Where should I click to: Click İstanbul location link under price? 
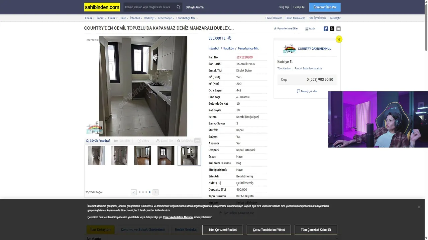[x=214, y=48]
